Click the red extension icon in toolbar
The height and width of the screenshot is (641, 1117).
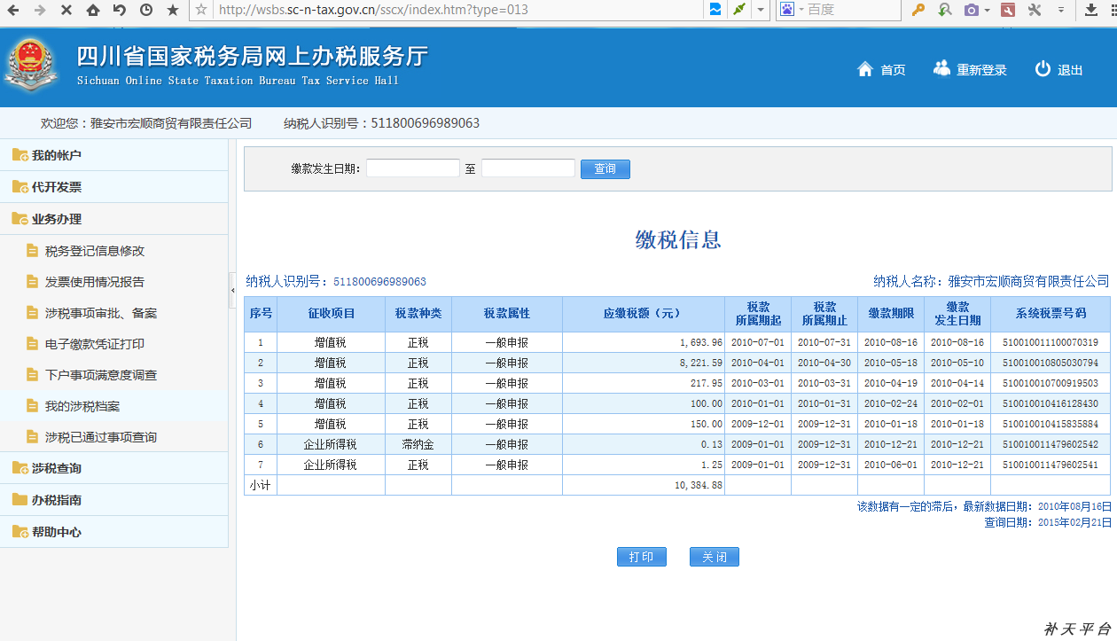pyautogui.click(x=1007, y=10)
